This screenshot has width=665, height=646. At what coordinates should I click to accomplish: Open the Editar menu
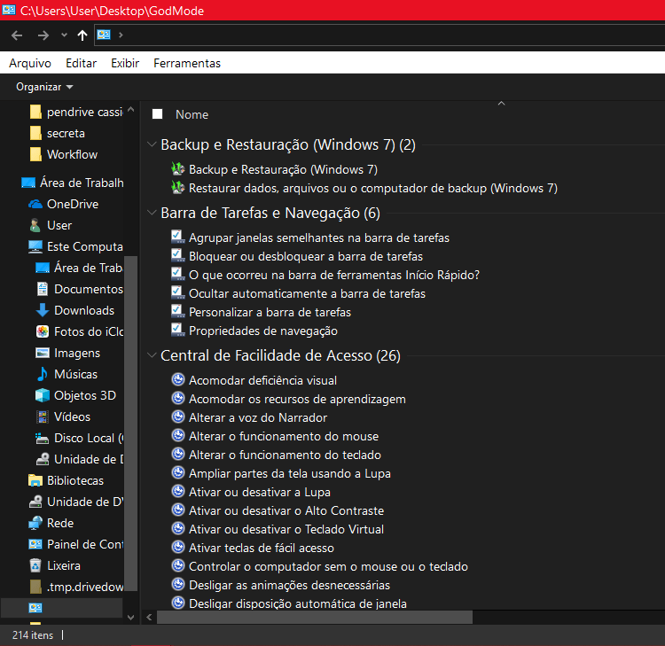coord(81,63)
